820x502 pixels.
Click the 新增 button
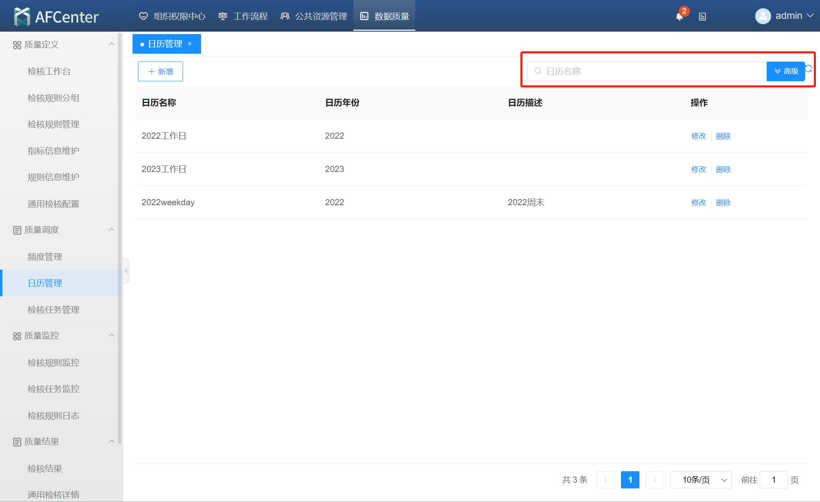point(160,71)
